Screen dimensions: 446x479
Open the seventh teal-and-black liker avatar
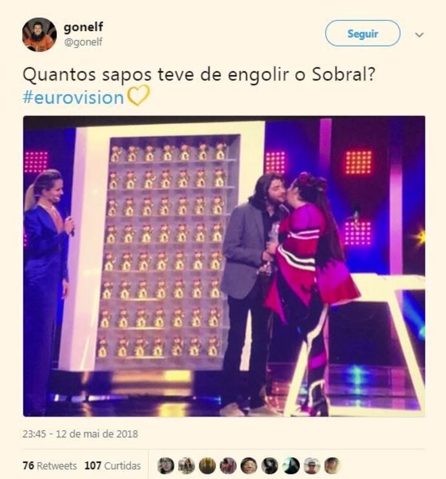click(x=290, y=466)
